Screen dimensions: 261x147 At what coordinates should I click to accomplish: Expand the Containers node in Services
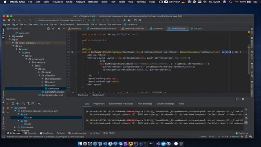(15, 127)
